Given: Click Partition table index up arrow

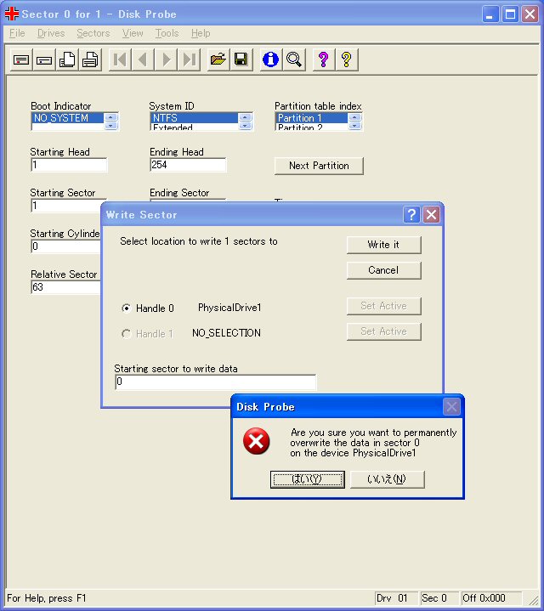Looking at the screenshot, I should [x=354, y=117].
